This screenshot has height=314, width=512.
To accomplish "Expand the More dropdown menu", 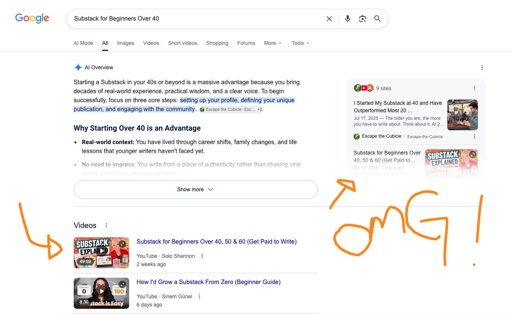I will (x=272, y=43).
